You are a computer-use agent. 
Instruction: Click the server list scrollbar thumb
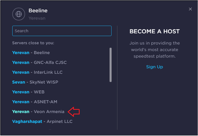111,65
